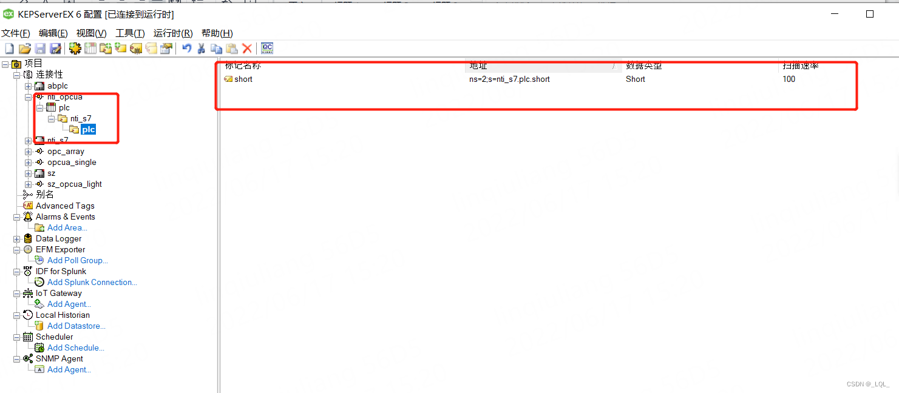Click the address ns=2;s=nti_s7.plc.short

tap(509, 79)
